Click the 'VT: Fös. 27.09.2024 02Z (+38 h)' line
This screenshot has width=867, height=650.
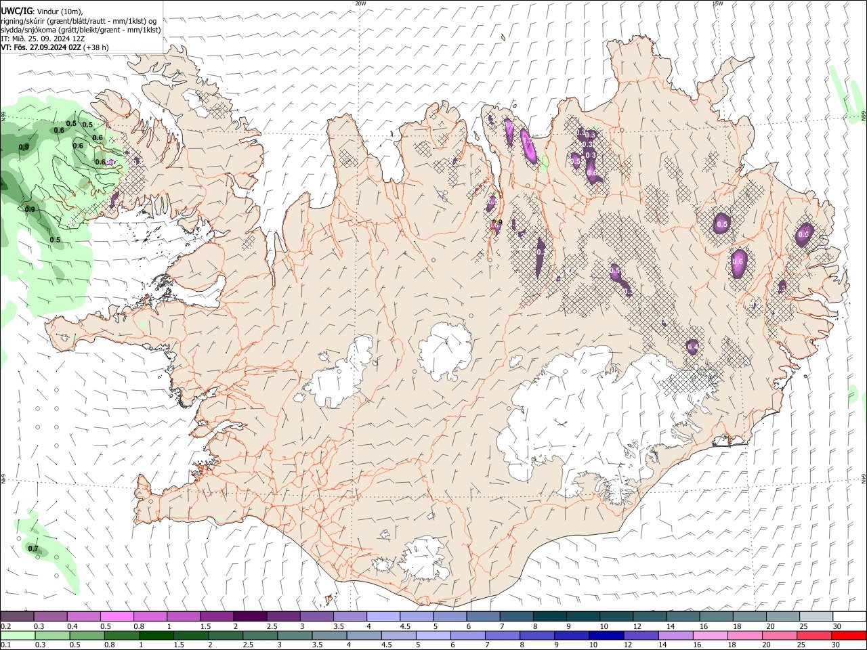point(55,47)
